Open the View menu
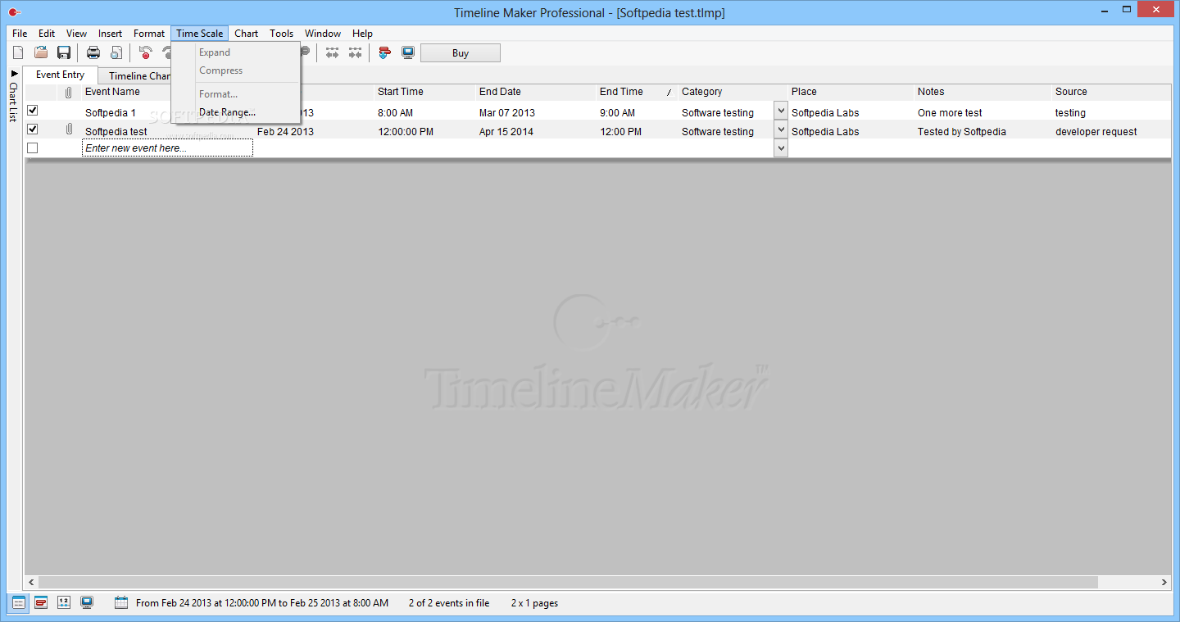This screenshot has height=622, width=1180. point(76,34)
